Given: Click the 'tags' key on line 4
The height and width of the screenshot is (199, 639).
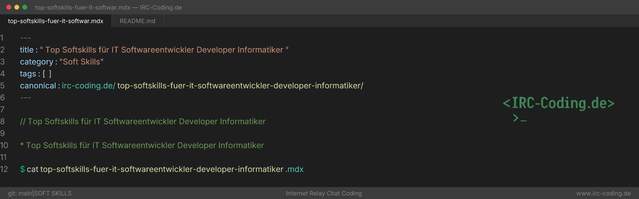Looking at the screenshot, I should 28,74.
